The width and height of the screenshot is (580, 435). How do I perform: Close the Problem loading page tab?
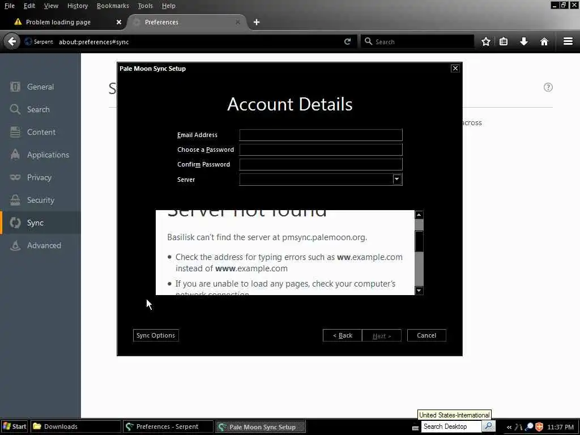pos(119,22)
